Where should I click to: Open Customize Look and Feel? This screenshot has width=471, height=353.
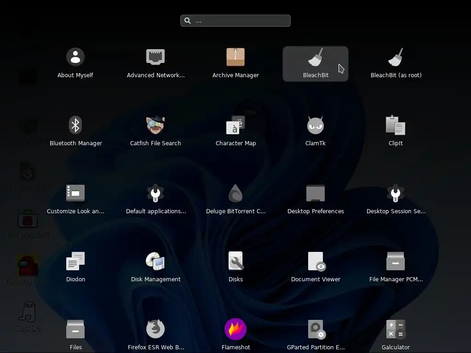click(x=75, y=199)
